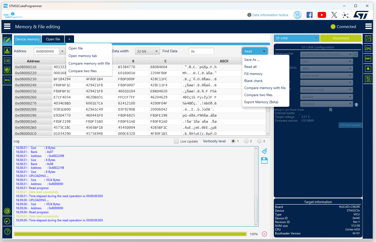Click the progress bar showing 100%
This screenshot has height=242, width=376.
tap(130, 234)
